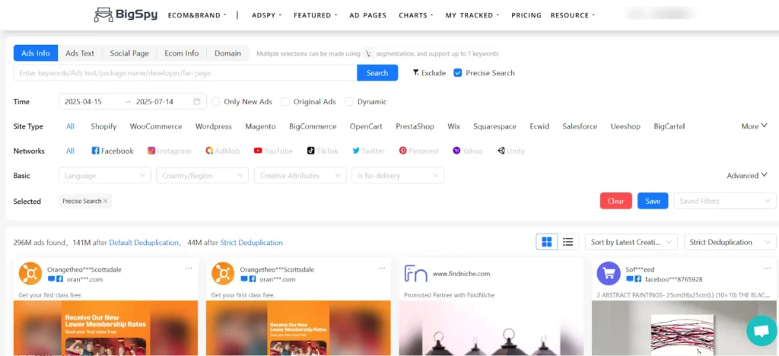The width and height of the screenshot is (779, 356).
Task: Open the MY TRACKED menu
Action: pyautogui.click(x=472, y=15)
